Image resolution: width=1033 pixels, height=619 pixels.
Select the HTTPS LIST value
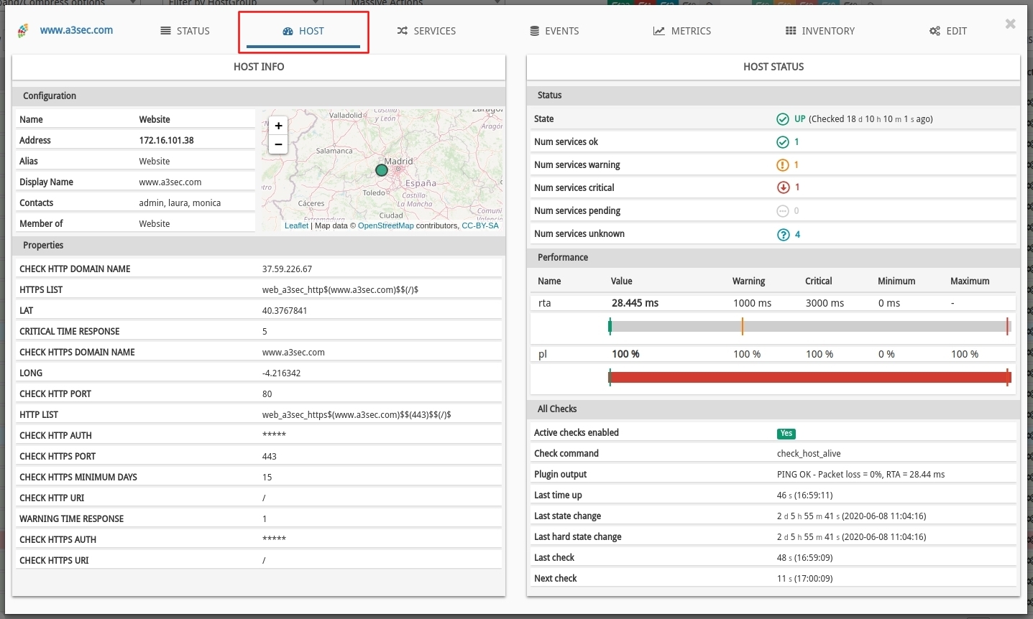coord(340,290)
